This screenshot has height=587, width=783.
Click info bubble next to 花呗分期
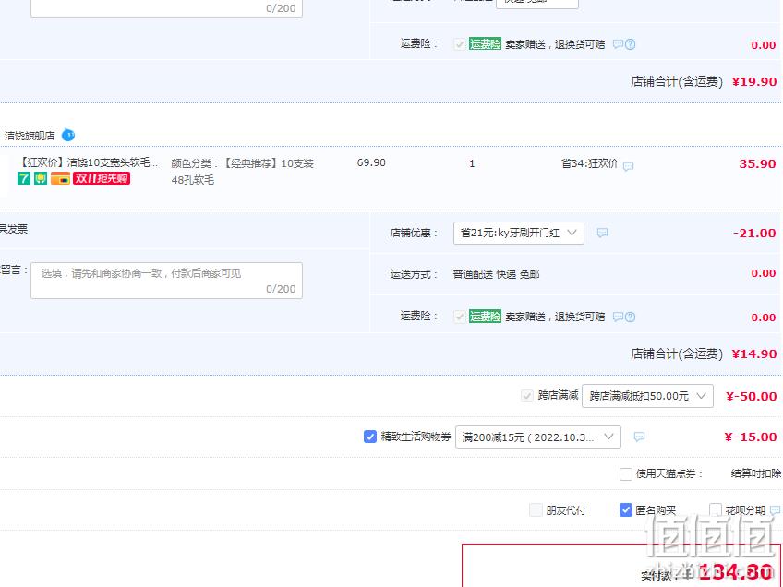[x=775, y=510]
